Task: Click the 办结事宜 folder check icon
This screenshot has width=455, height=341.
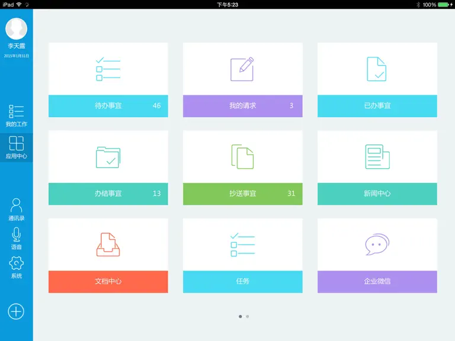Action: [x=108, y=157]
